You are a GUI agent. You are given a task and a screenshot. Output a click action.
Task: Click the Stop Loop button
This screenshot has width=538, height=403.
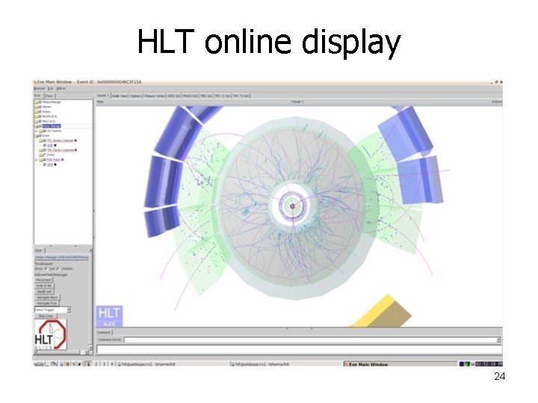(46, 316)
